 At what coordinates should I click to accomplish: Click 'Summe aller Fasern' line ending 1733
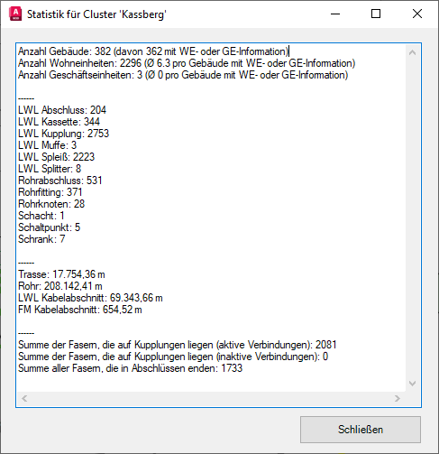pyautogui.click(x=130, y=368)
